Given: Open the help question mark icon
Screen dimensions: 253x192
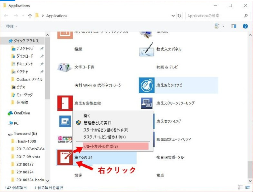Looking at the screenshot, I should (x=245, y=26).
